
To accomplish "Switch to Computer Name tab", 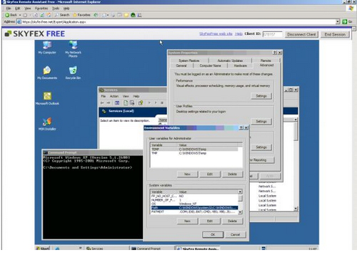I will 210,66.
